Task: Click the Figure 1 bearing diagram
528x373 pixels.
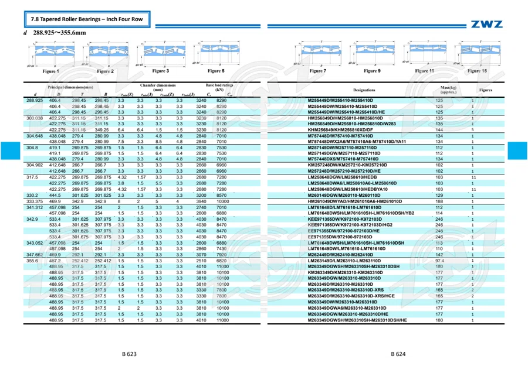Action: pos(51,54)
